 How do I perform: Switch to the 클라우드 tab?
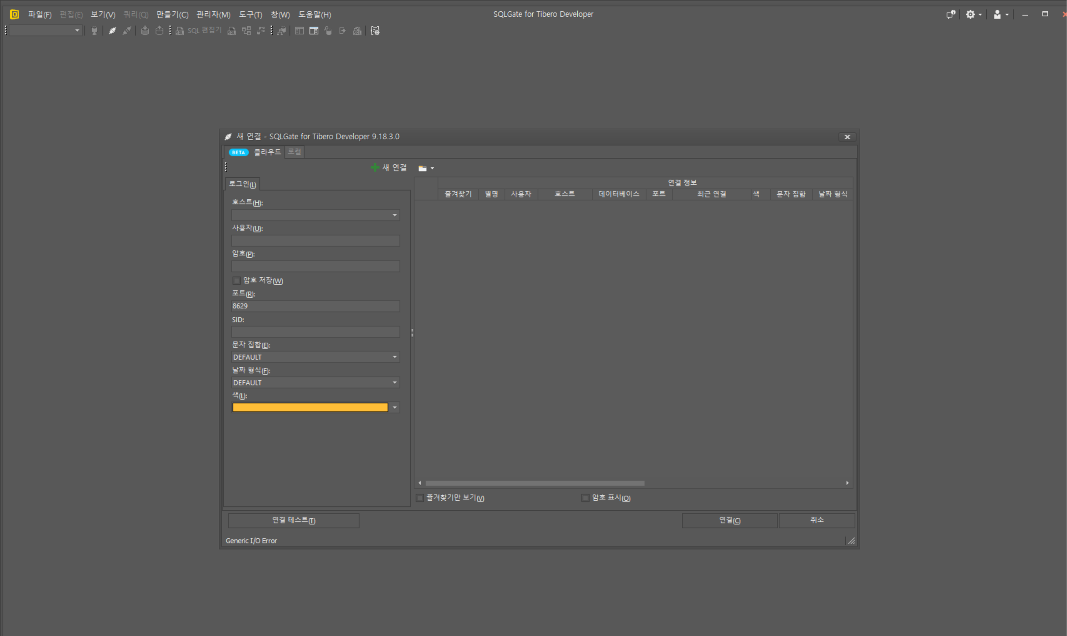[267, 152]
